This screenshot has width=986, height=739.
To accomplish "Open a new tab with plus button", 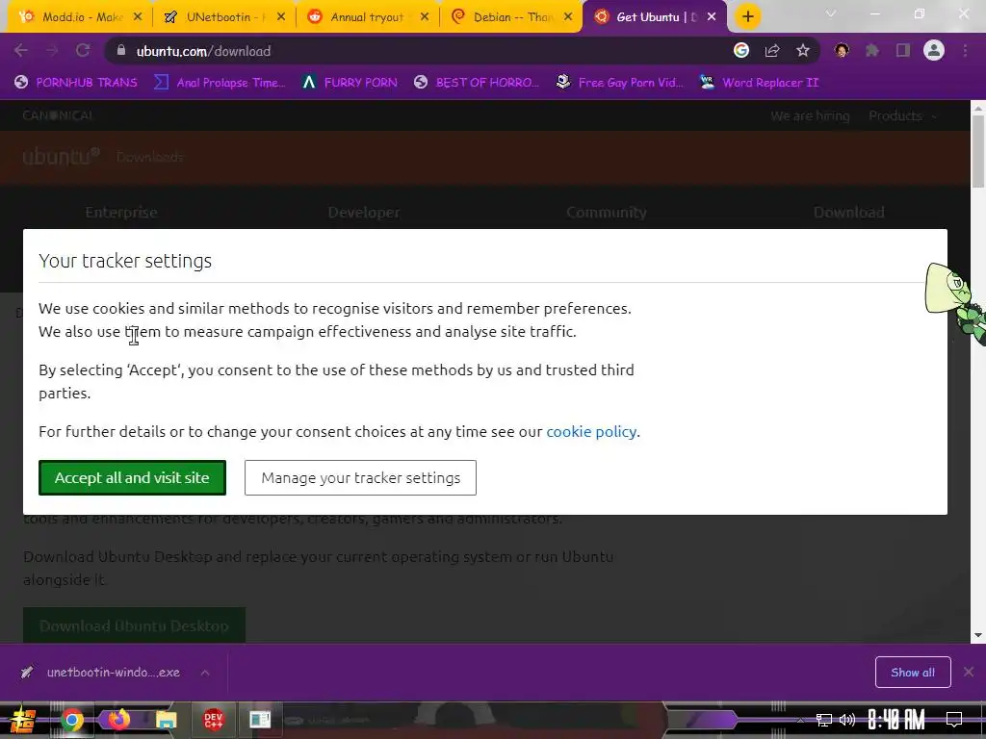I will click(x=747, y=17).
